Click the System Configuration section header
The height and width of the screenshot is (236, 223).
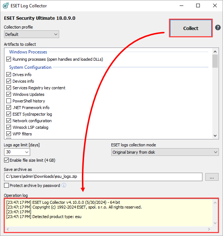click(30, 67)
